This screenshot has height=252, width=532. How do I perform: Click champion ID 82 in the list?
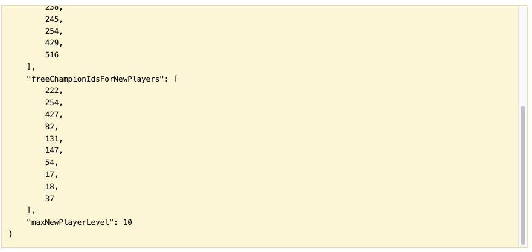point(50,127)
